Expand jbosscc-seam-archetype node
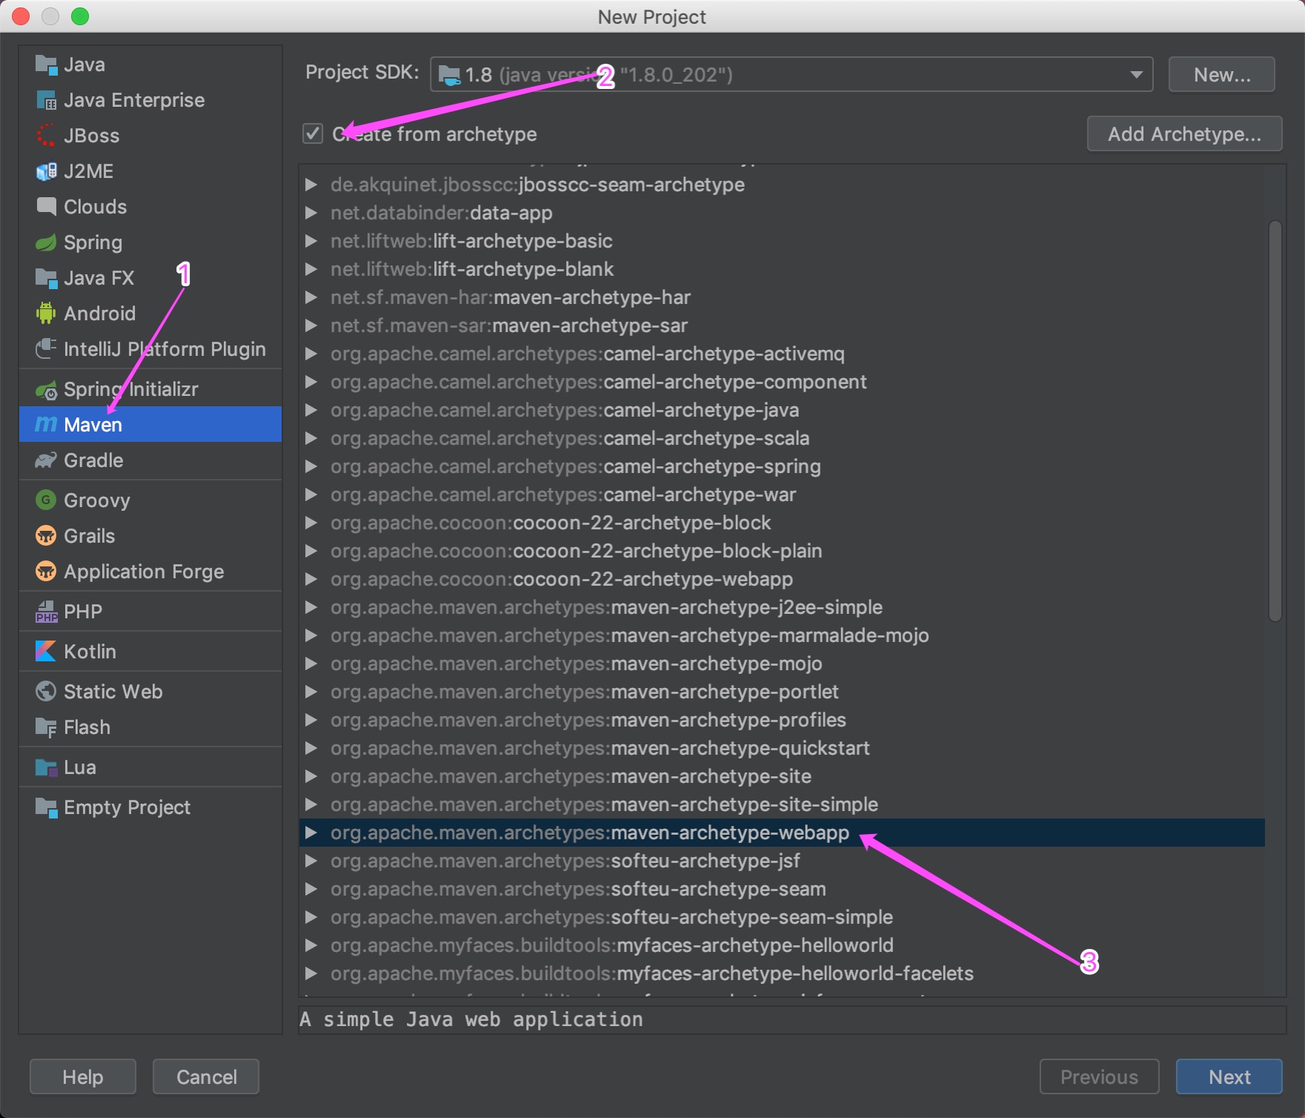The height and width of the screenshot is (1118, 1305). click(311, 185)
